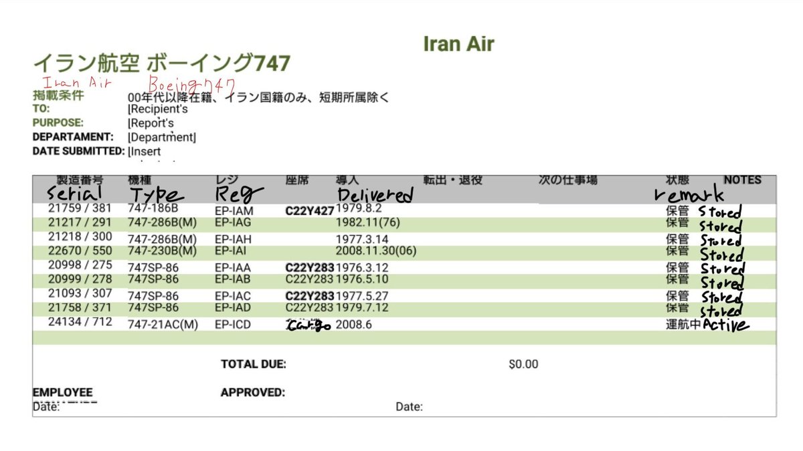Click registration EP-IAA

234,267
